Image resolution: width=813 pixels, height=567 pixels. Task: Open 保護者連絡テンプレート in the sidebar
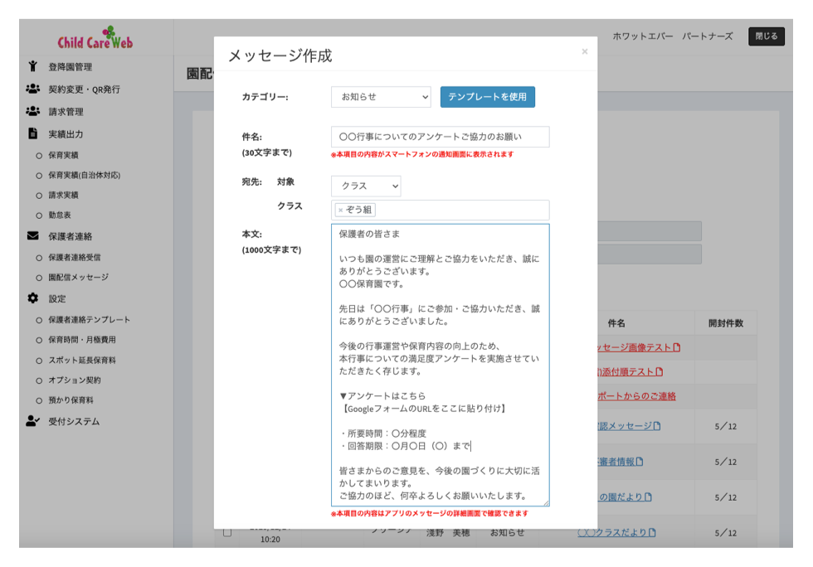coord(89,320)
